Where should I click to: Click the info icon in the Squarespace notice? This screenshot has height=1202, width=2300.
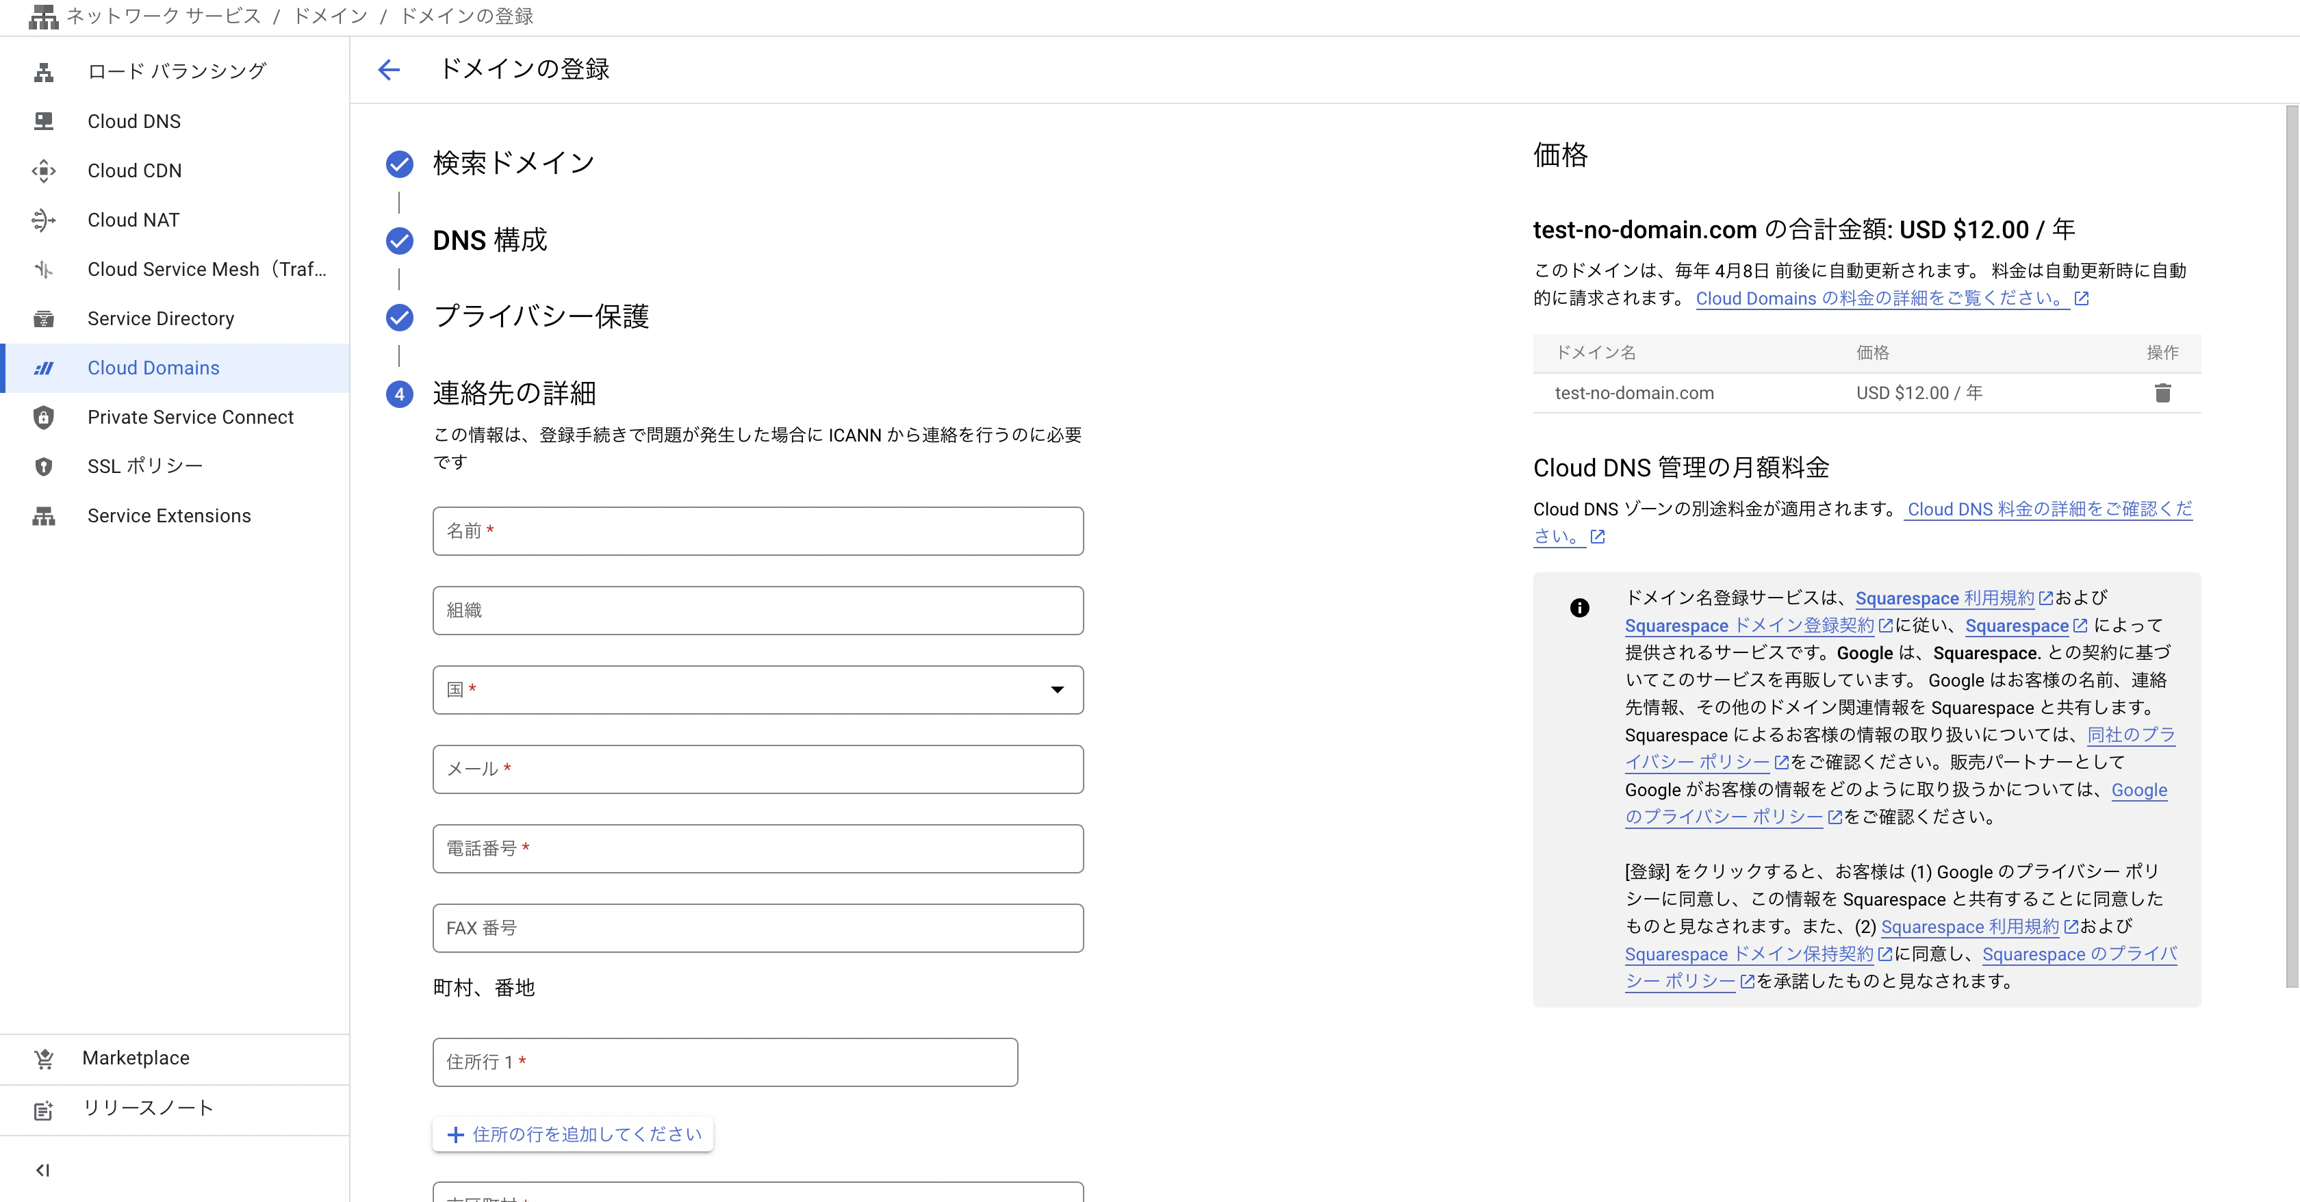coord(1579,608)
